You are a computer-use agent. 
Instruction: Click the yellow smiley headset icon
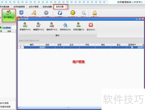click(73, 13)
